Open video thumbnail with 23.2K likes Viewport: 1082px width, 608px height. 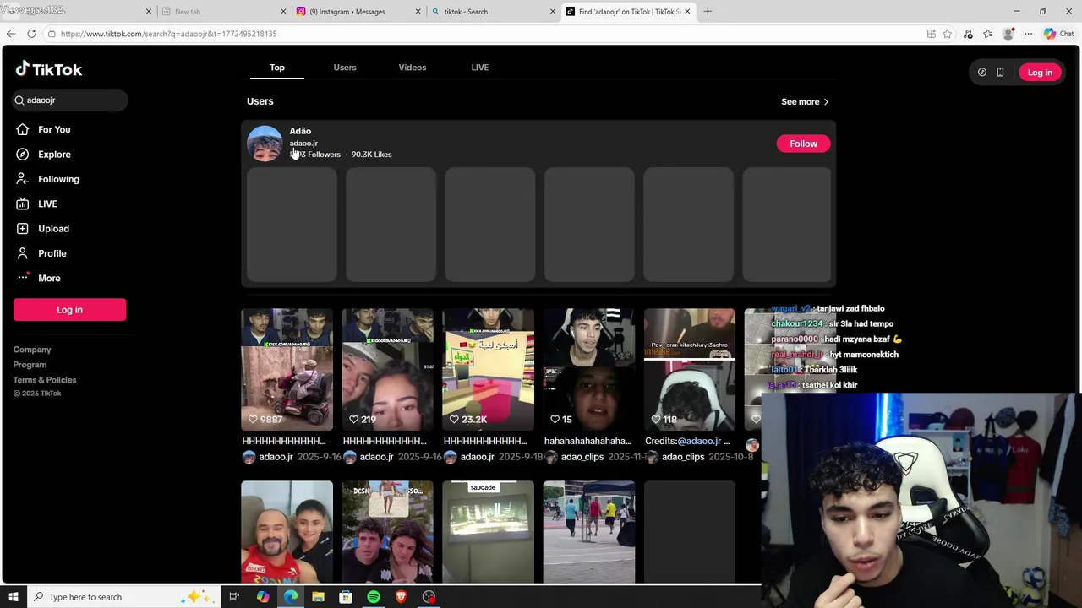point(489,370)
